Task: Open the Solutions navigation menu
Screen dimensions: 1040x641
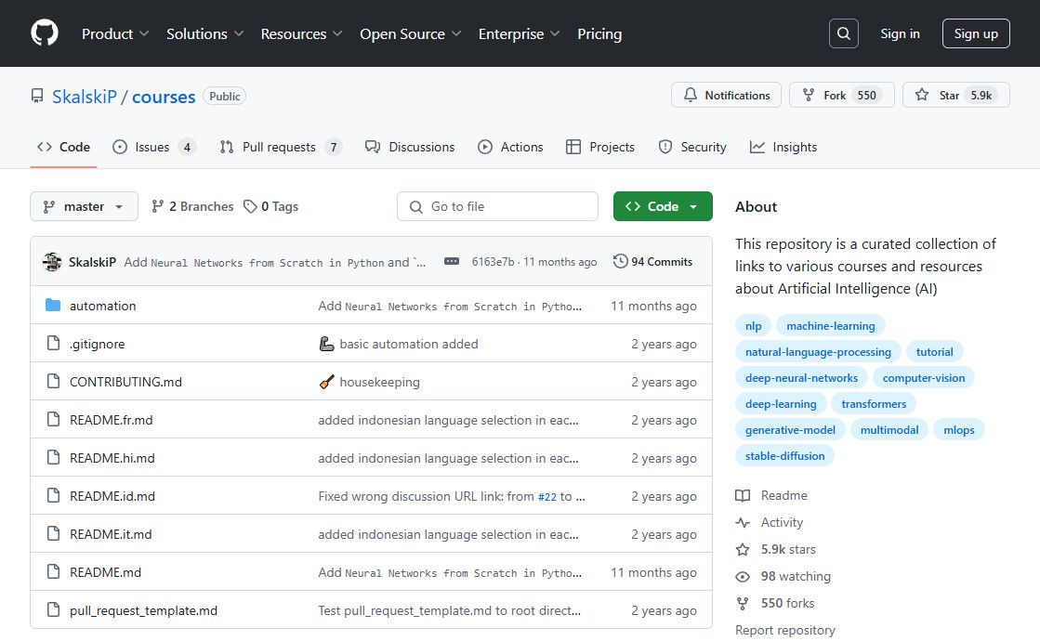Action: pyautogui.click(x=204, y=33)
